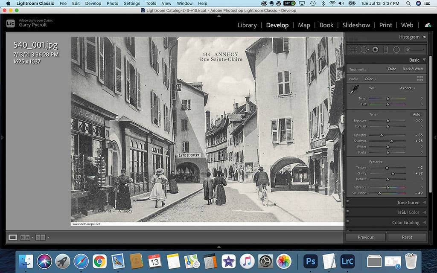Toggle the Tone Curve panel switch
This screenshot has width=437, height=273.
[x=347, y=201]
